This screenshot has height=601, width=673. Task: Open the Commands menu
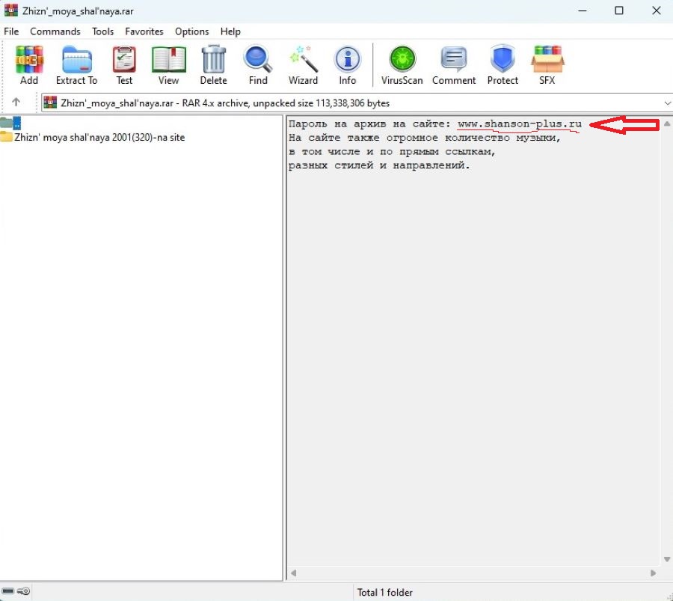tap(55, 31)
